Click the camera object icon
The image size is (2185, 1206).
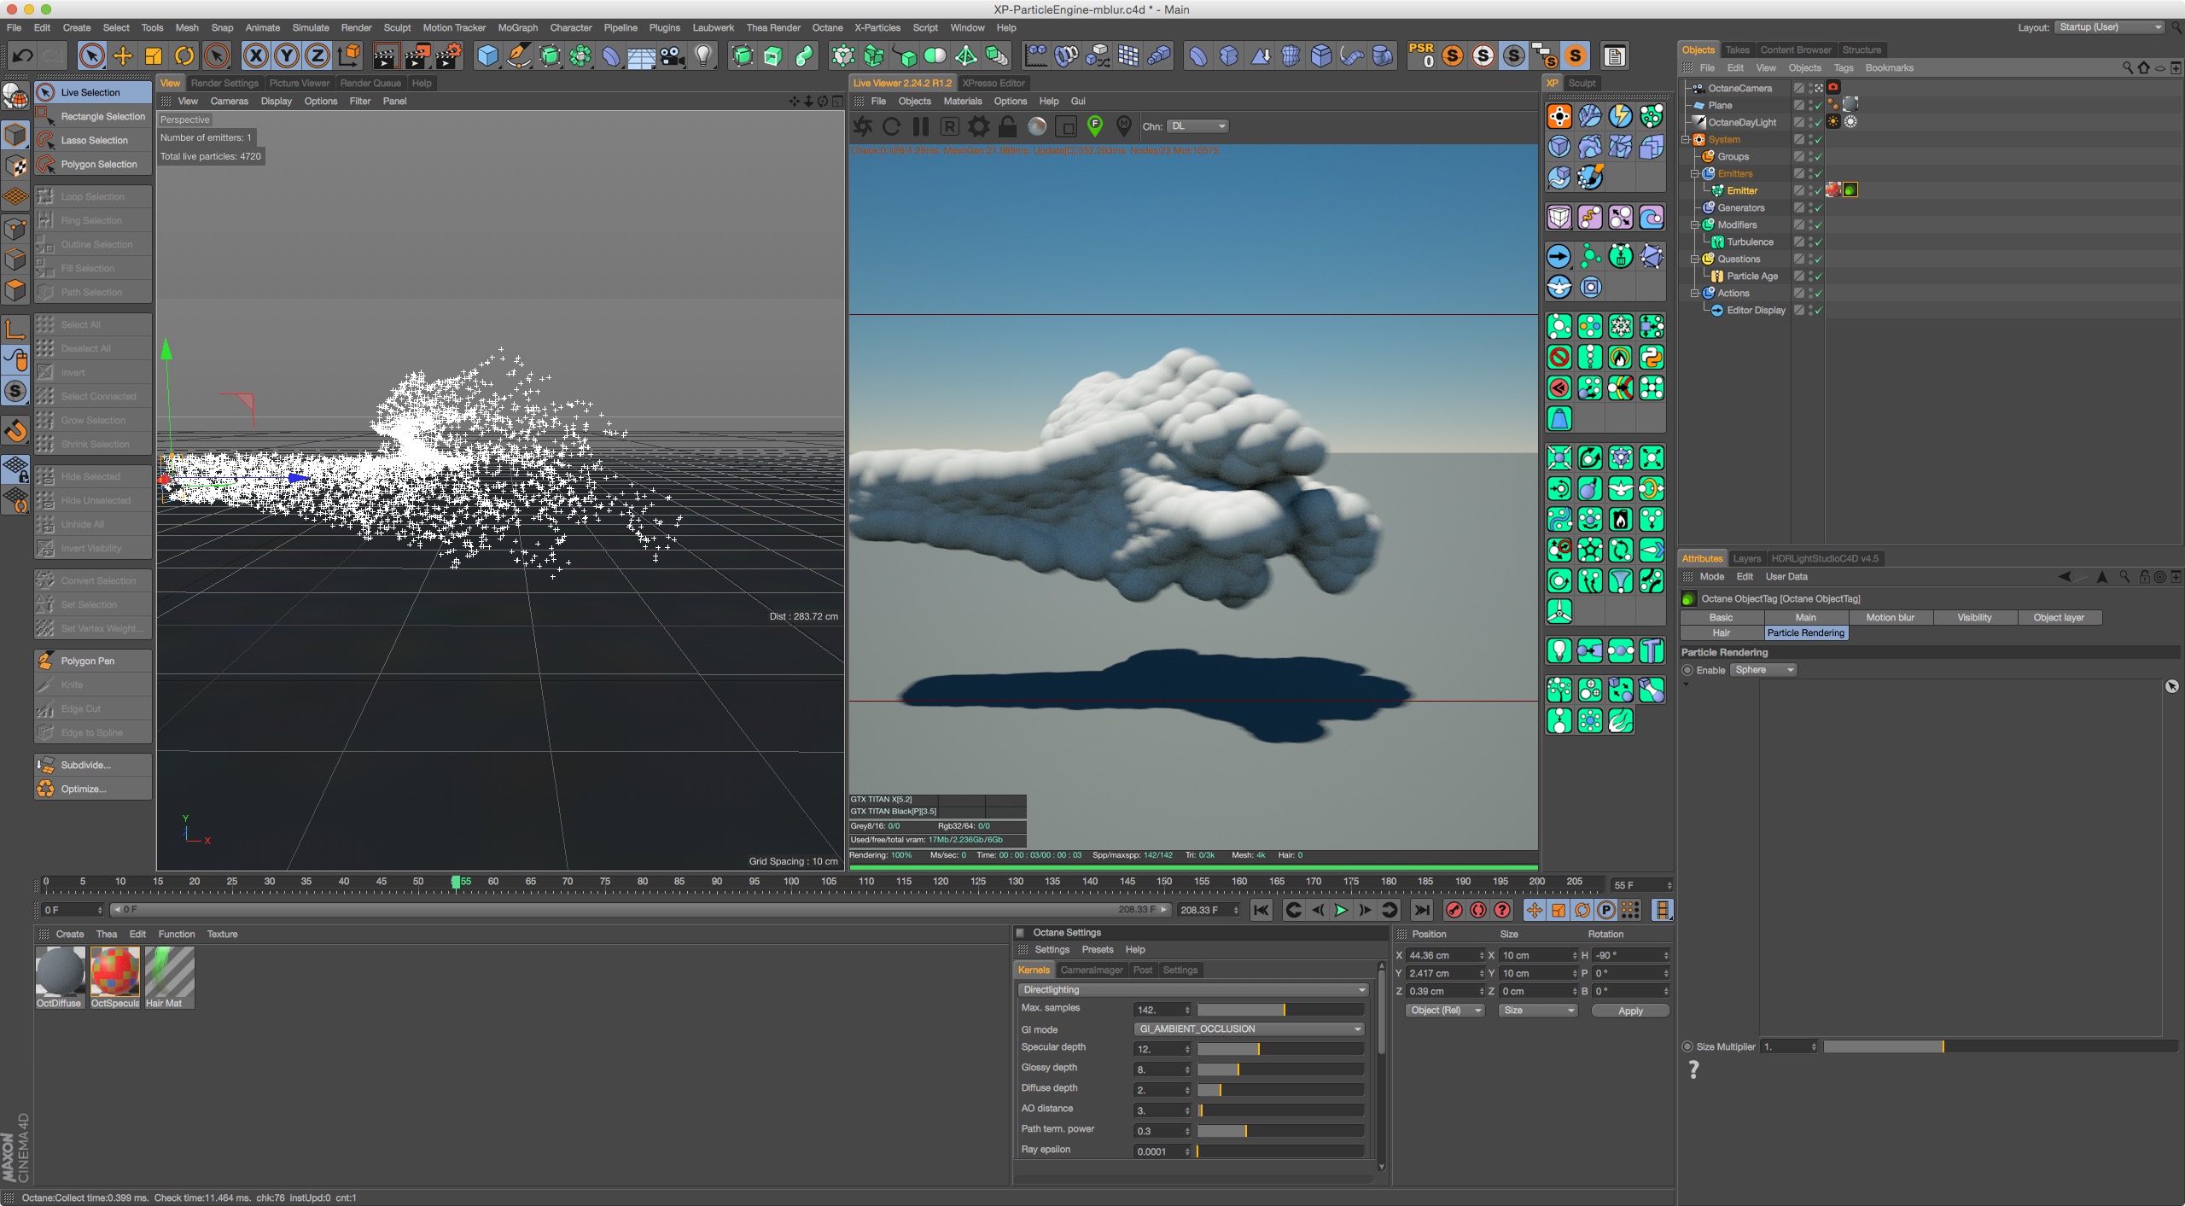click(x=672, y=56)
